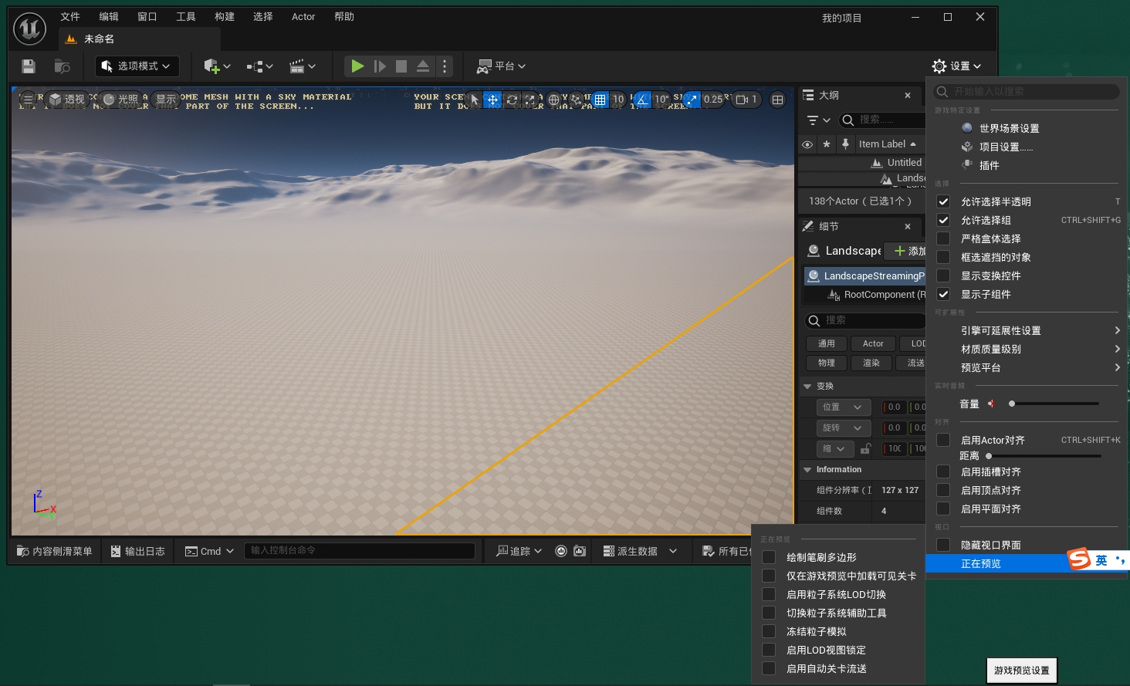This screenshot has width=1130, height=686.
Task: Toggle Show Subcomponents (显示子组件) checkbox
Action: (943, 294)
